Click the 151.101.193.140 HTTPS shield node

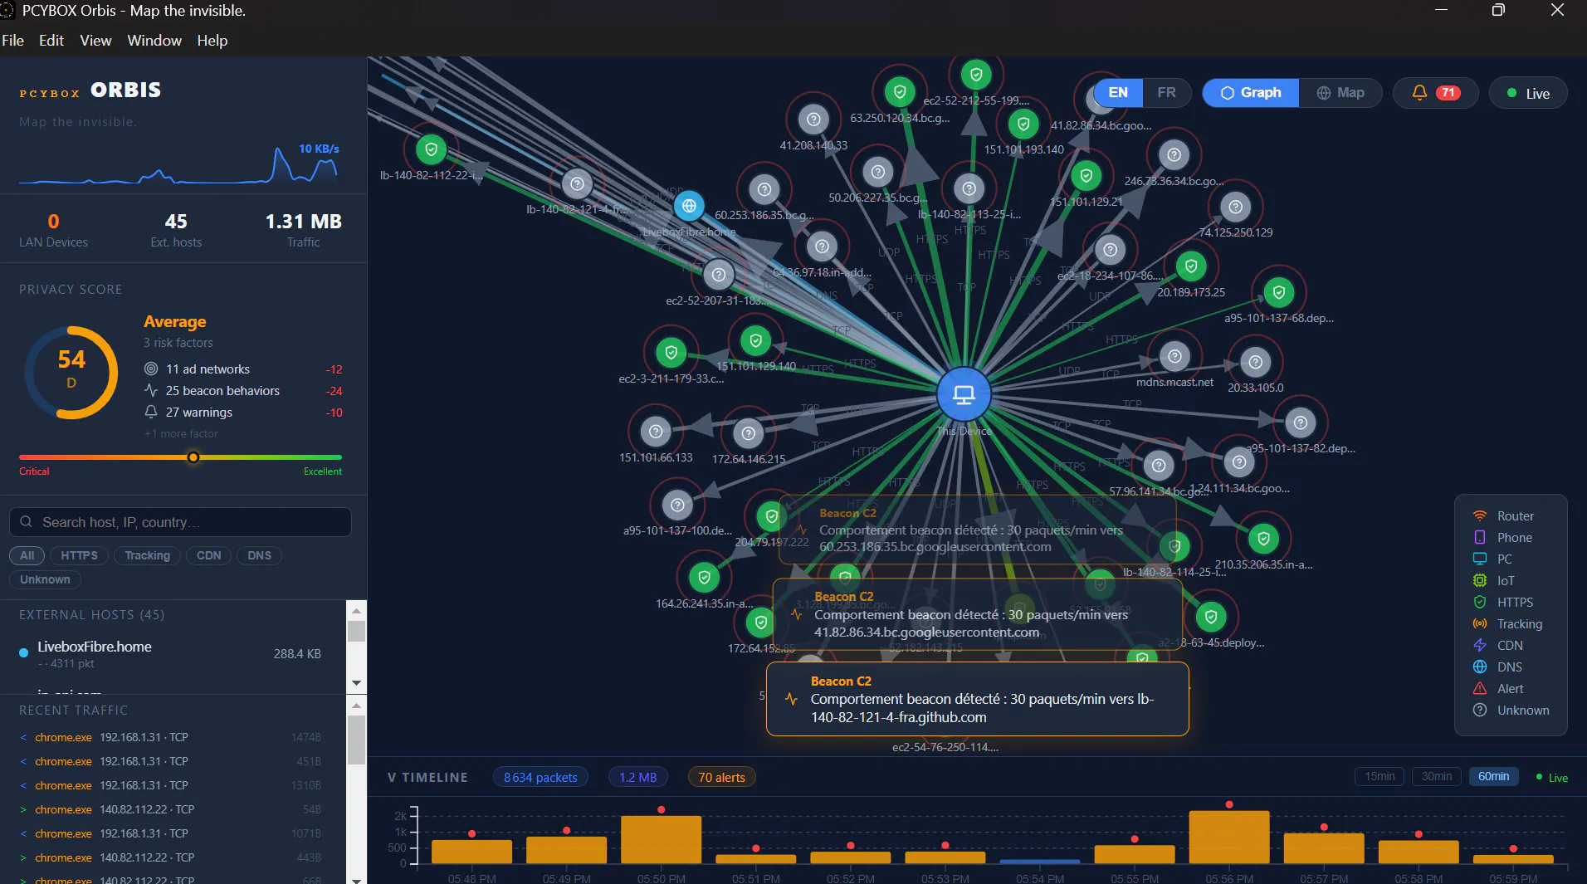point(1023,125)
